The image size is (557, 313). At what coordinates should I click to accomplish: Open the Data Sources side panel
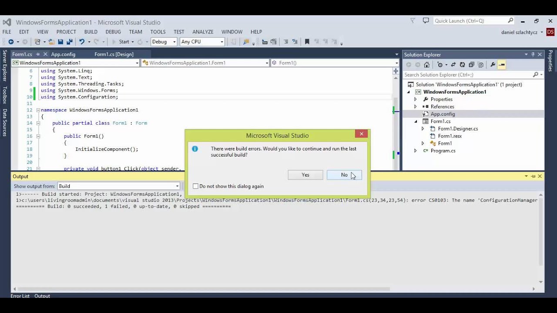coord(5,122)
